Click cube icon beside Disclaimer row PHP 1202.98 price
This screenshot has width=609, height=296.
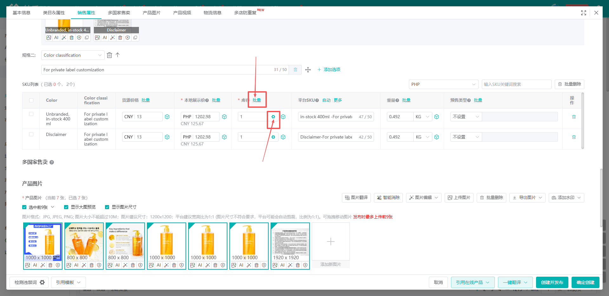pos(224,137)
